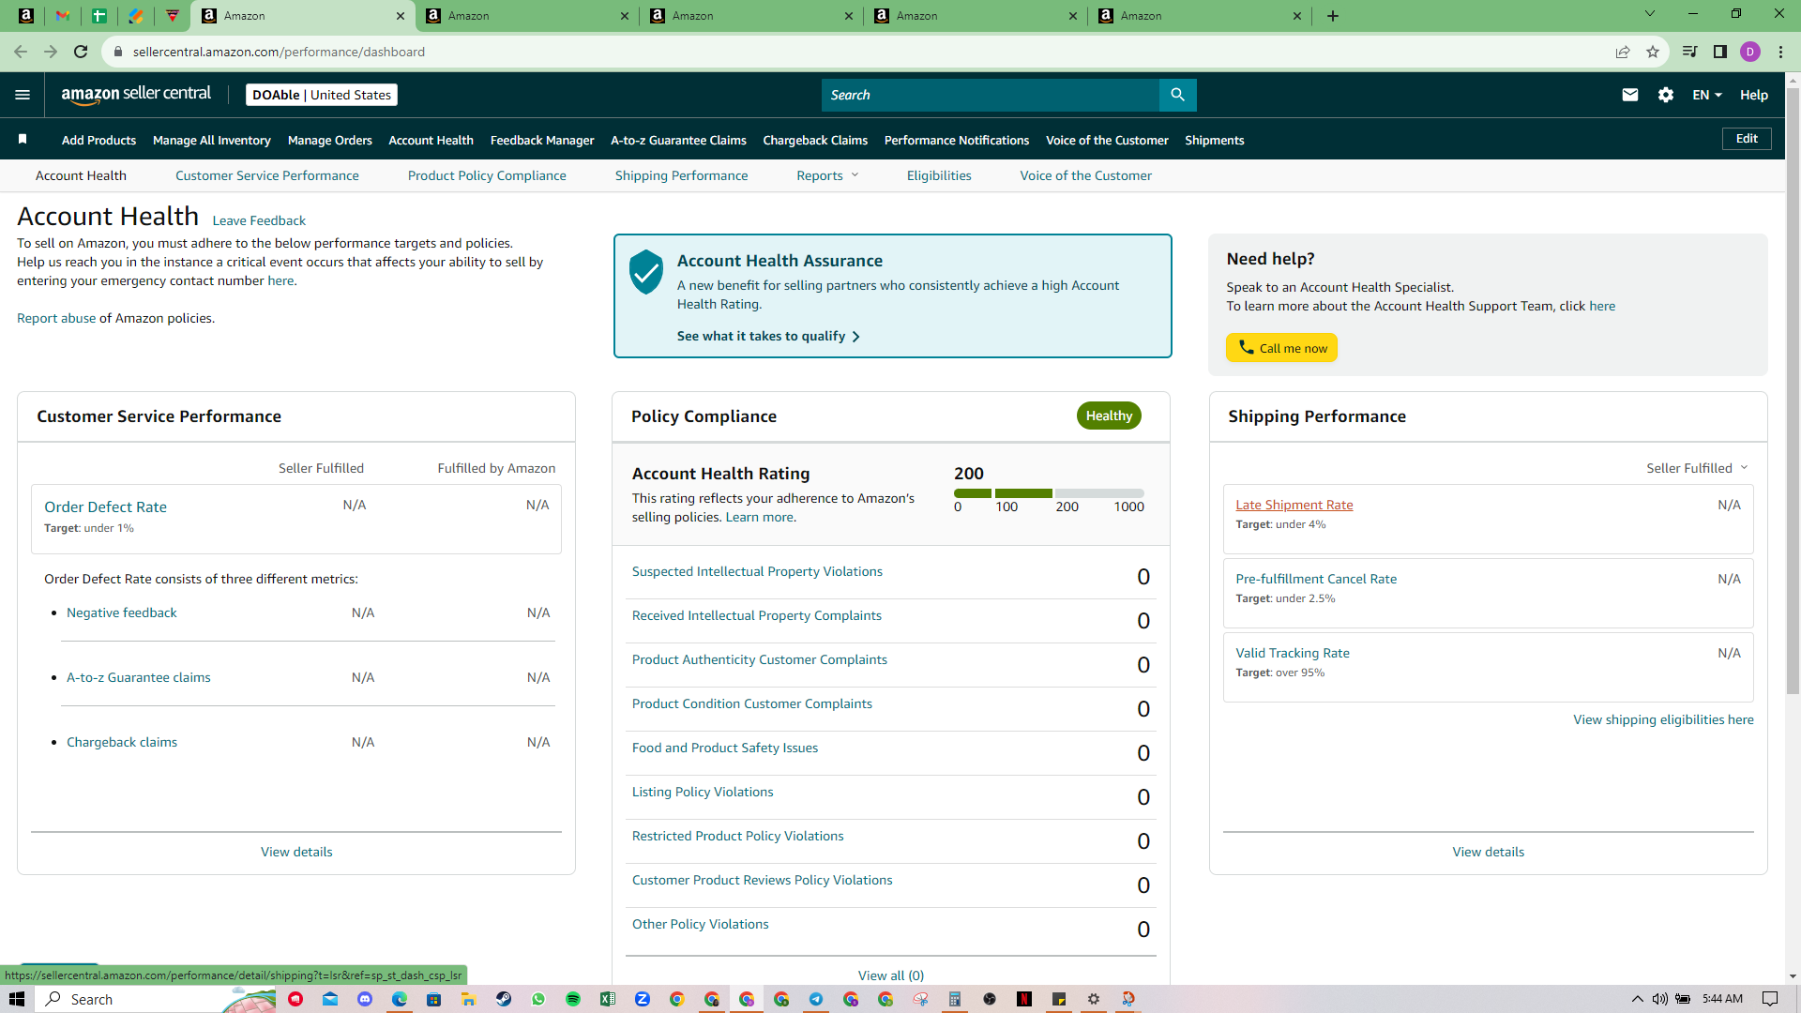Click the Windows taskbar search box
1801x1013 pixels.
[x=155, y=999]
